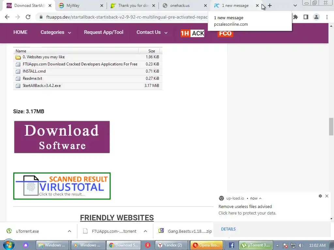The height and width of the screenshot is (250, 334).
Task: Open the FTUApps.com torrent downloaded file
Action: pos(114,231)
